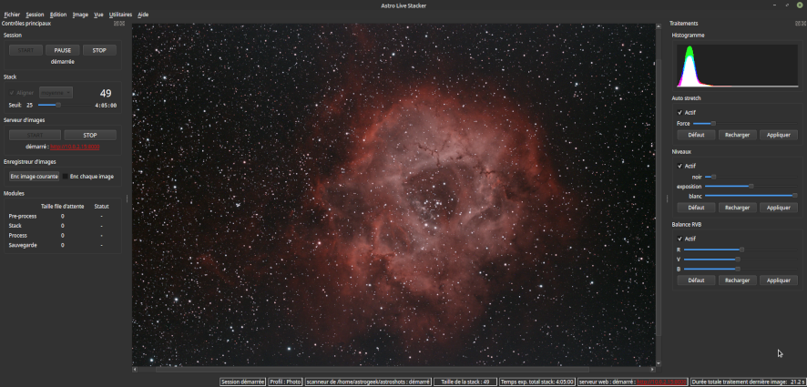Click Appliquer in Auto stretch section
The height and width of the screenshot is (387, 807).
pos(778,135)
